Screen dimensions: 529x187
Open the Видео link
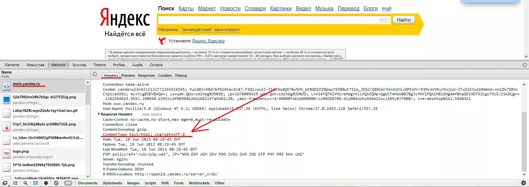304,9
